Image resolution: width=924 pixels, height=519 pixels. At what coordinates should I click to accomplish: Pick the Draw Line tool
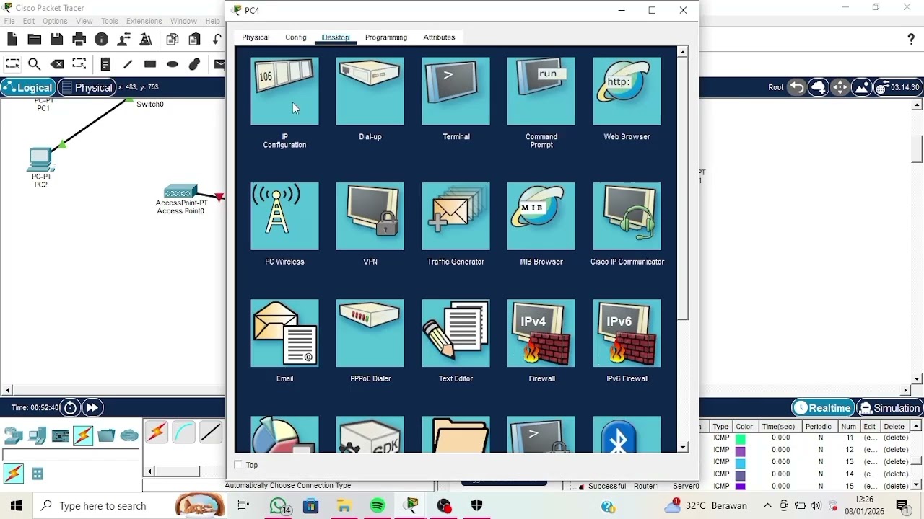coord(128,64)
